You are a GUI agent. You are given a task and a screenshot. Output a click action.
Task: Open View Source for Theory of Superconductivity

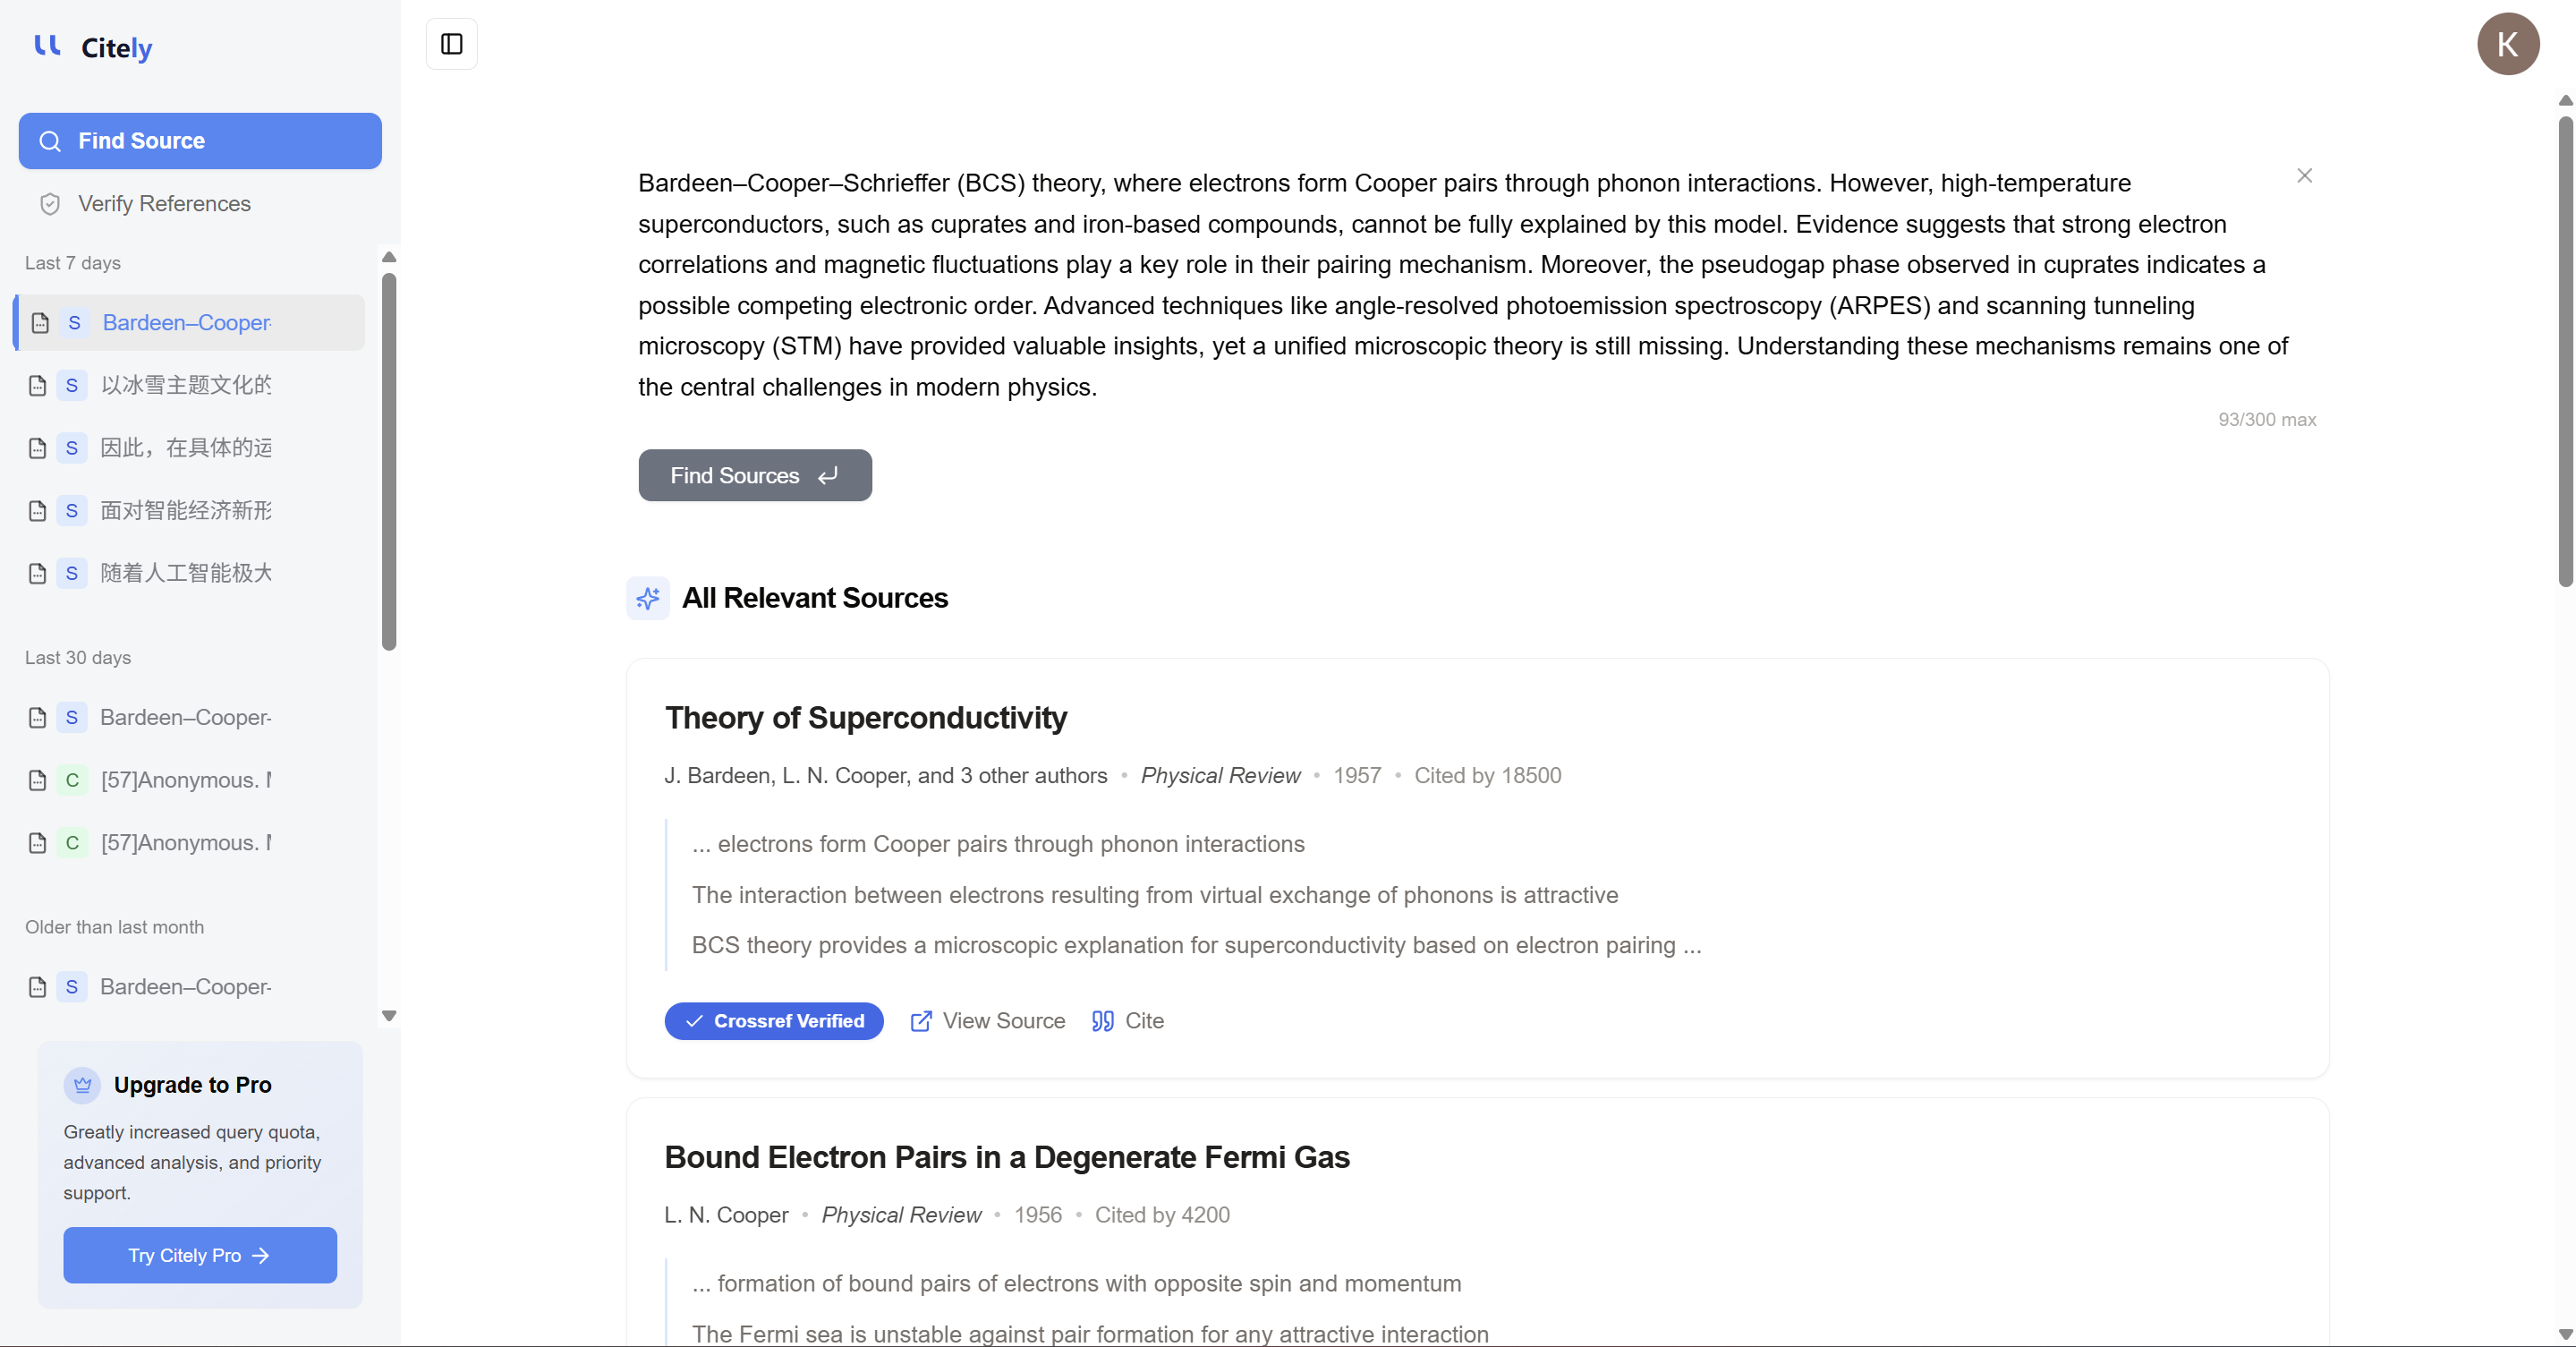click(x=988, y=1021)
